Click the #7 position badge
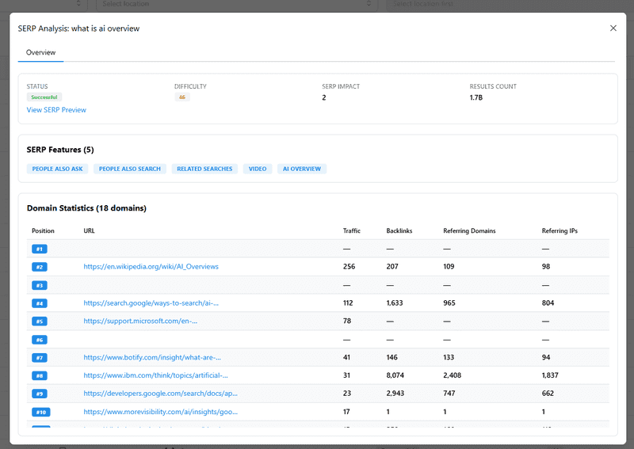Screen dimensions: 634x449 [x=40, y=358]
